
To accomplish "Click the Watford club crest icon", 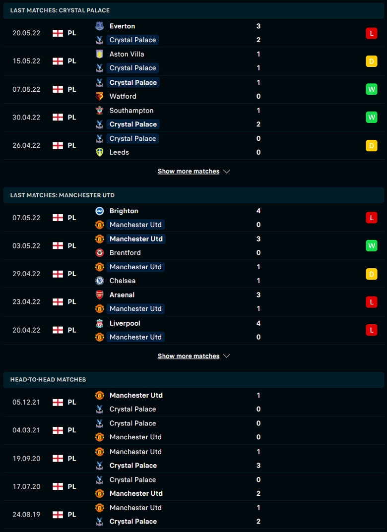I will [x=99, y=96].
